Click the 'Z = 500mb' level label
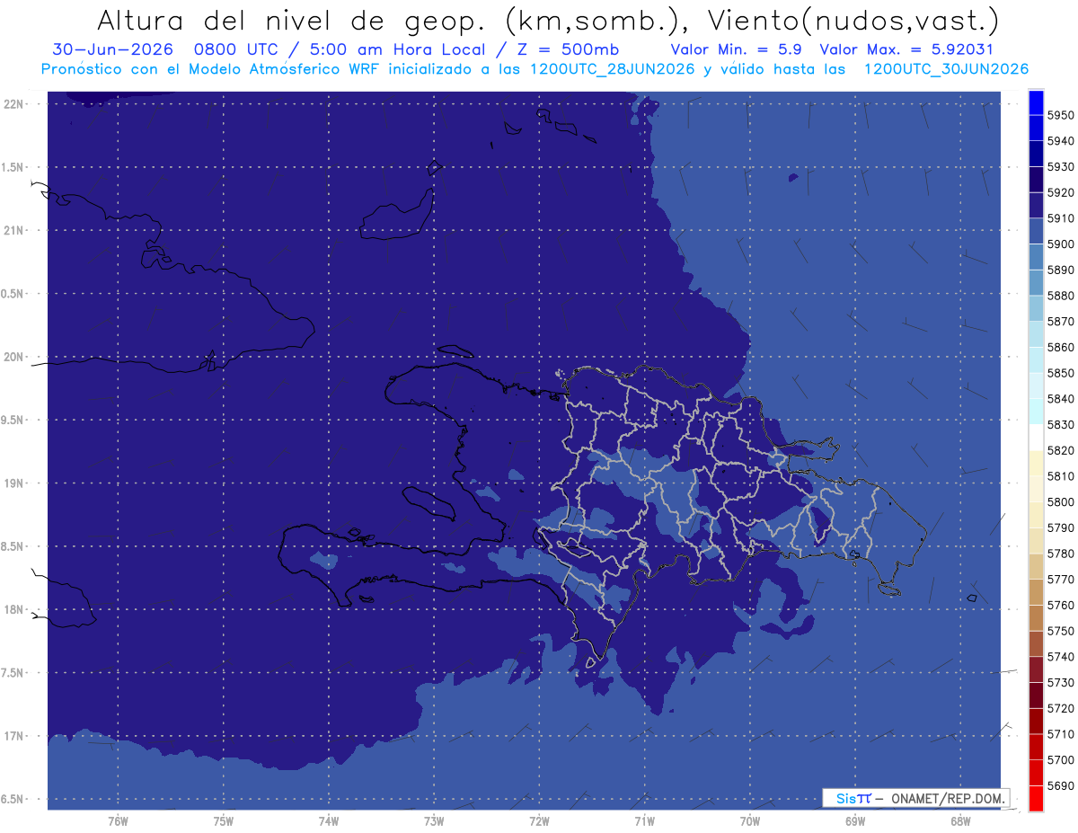This screenshot has height=833, width=1078. click(x=569, y=49)
